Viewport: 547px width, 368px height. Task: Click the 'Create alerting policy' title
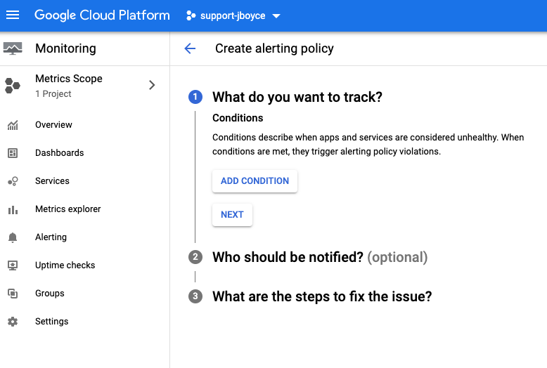click(x=274, y=48)
